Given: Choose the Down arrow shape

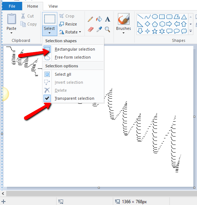Looking at the screenshot, I should pyautogui.click(x=140, y=31).
